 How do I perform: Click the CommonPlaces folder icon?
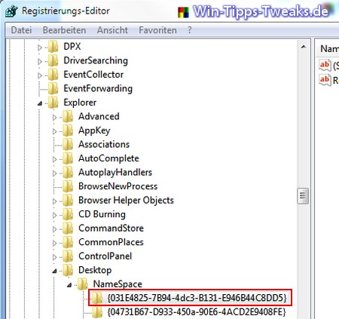(68, 242)
